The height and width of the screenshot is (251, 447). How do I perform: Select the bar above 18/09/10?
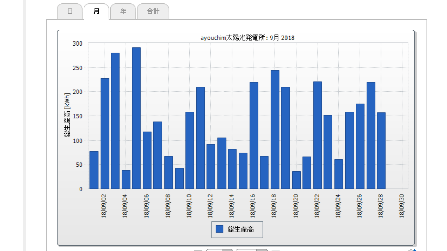190,151
